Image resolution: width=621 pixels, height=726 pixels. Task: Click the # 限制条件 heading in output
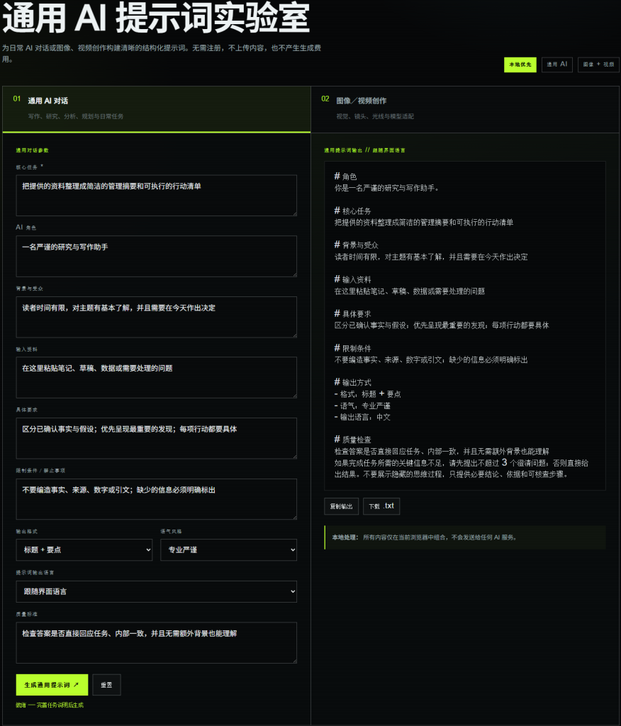coord(352,348)
